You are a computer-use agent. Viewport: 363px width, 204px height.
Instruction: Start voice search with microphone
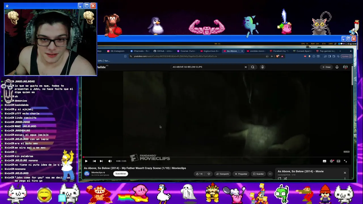click(262, 67)
